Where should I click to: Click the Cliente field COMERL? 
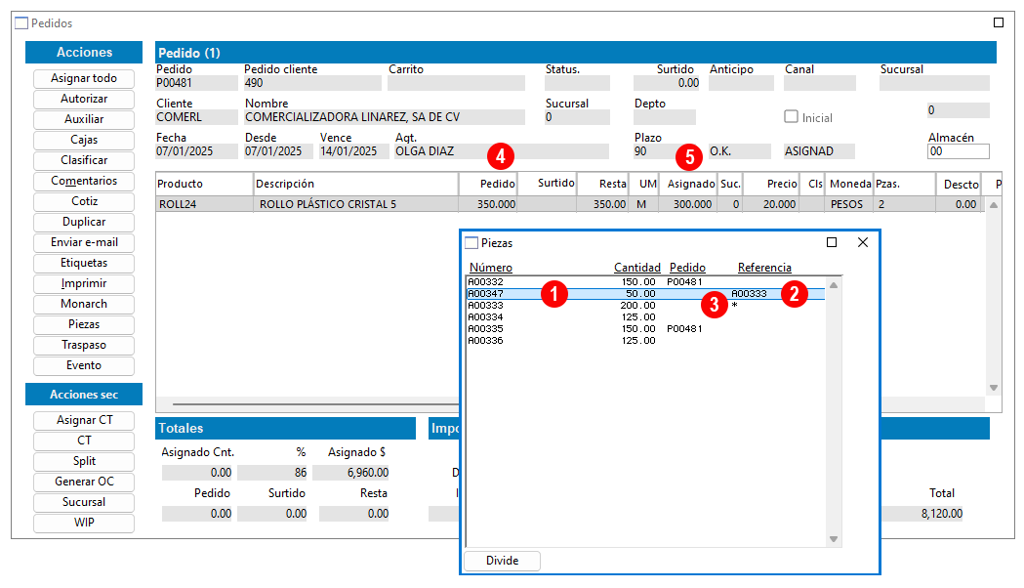coord(196,117)
